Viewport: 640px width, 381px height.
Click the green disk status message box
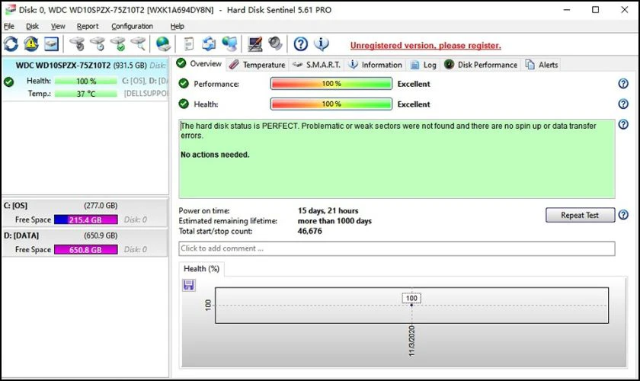[397, 158]
